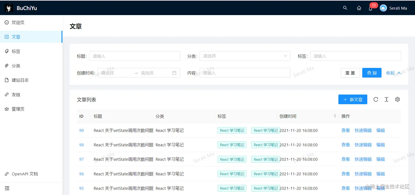Image resolution: width=415 pixels, height=195 pixels.
Task: Focus the 标签 search input
Action: click(x=355, y=56)
